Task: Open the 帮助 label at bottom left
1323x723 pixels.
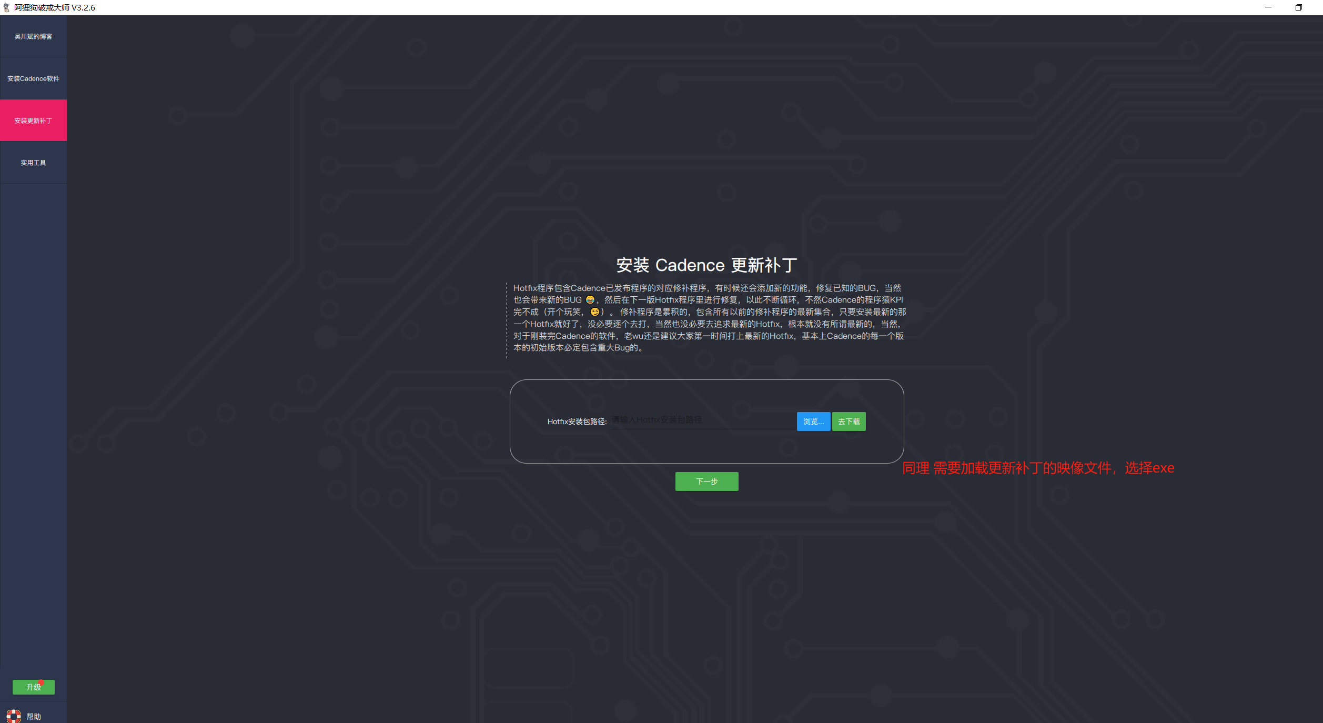Action: point(34,716)
